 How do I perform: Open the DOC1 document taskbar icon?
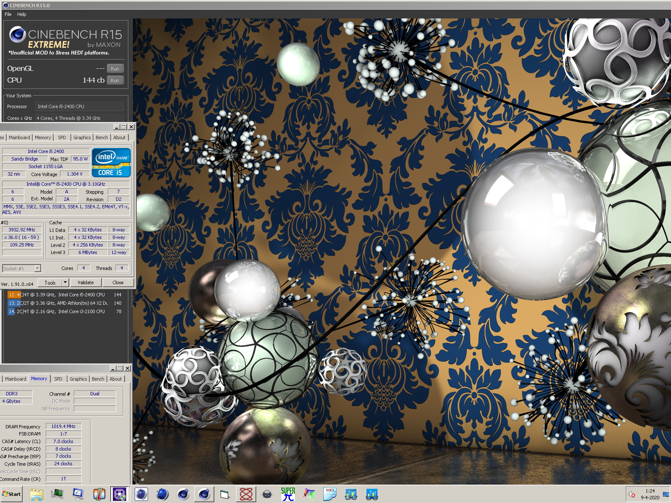[x=330, y=495]
